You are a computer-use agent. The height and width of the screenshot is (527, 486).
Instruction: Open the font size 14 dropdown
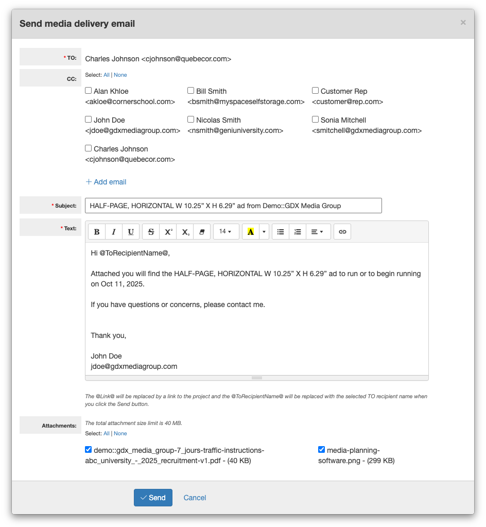(x=225, y=232)
